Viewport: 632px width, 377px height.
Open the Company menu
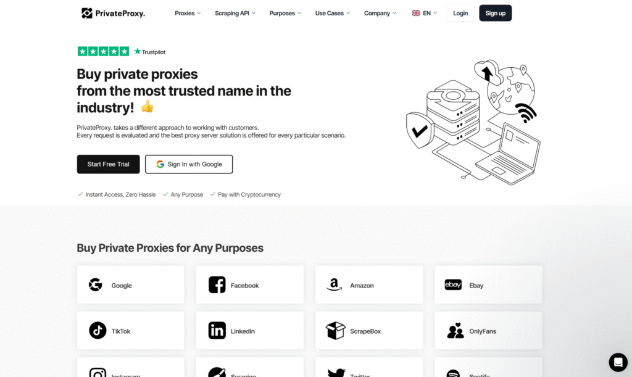pos(380,13)
